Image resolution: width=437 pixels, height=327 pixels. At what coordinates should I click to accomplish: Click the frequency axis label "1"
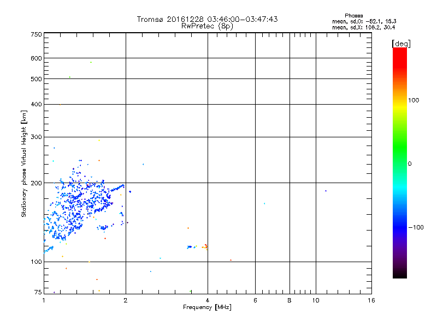click(44, 300)
